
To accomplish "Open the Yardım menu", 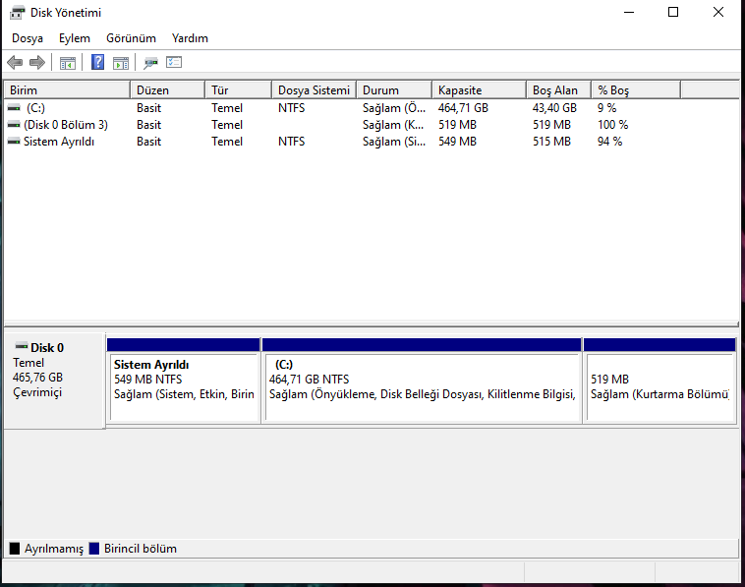I will (x=190, y=38).
